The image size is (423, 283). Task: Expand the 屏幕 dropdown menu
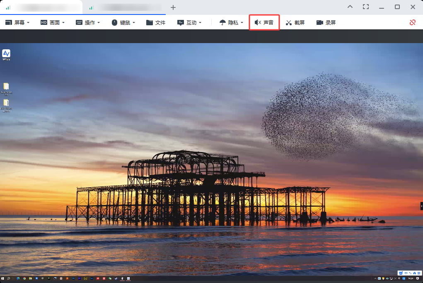click(x=17, y=22)
